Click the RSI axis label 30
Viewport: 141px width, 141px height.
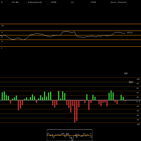coord(2,41)
